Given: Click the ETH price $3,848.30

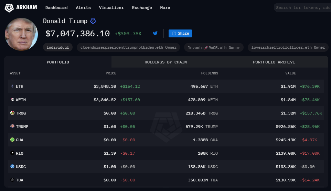Looking at the screenshot, I should click(105, 86).
